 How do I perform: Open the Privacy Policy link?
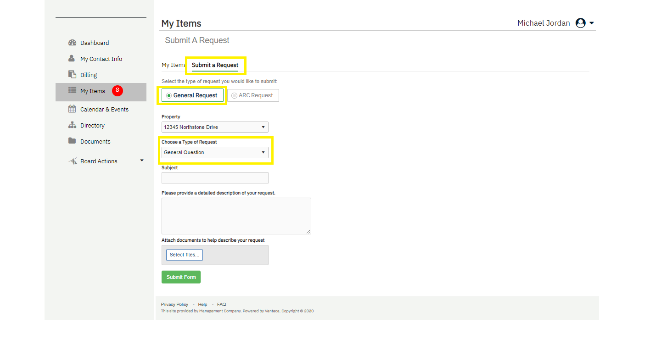point(174,305)
